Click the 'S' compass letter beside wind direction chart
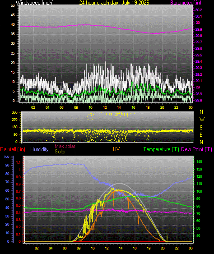 [x=201, y=128]
